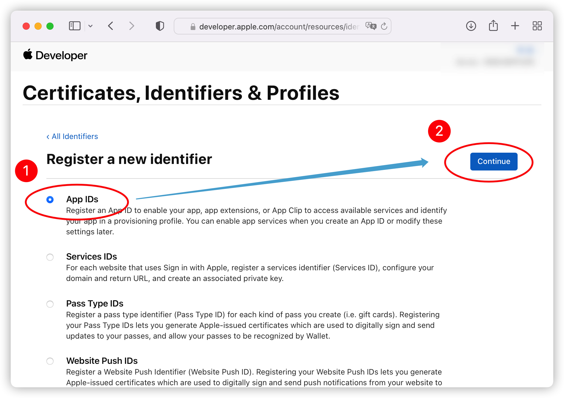
Task: Click the translate page icon
Action: pos(371,26)
